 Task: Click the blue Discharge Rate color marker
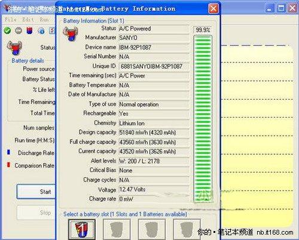[8, 152]
